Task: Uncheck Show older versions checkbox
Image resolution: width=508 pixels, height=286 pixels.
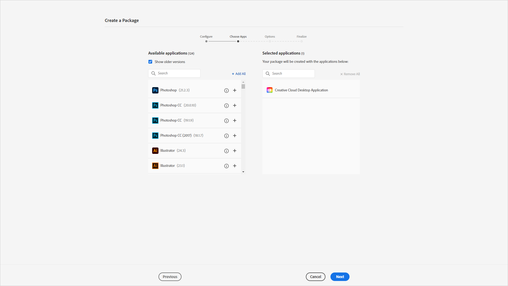Action: click(x=150, y=62)
